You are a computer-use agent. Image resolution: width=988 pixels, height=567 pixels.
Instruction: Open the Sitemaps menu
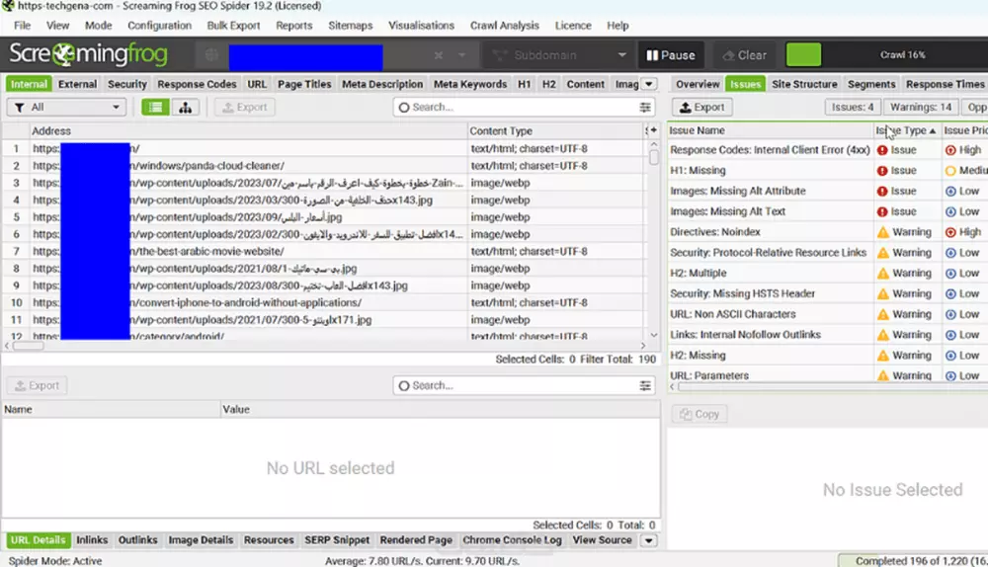coord(351,26)
